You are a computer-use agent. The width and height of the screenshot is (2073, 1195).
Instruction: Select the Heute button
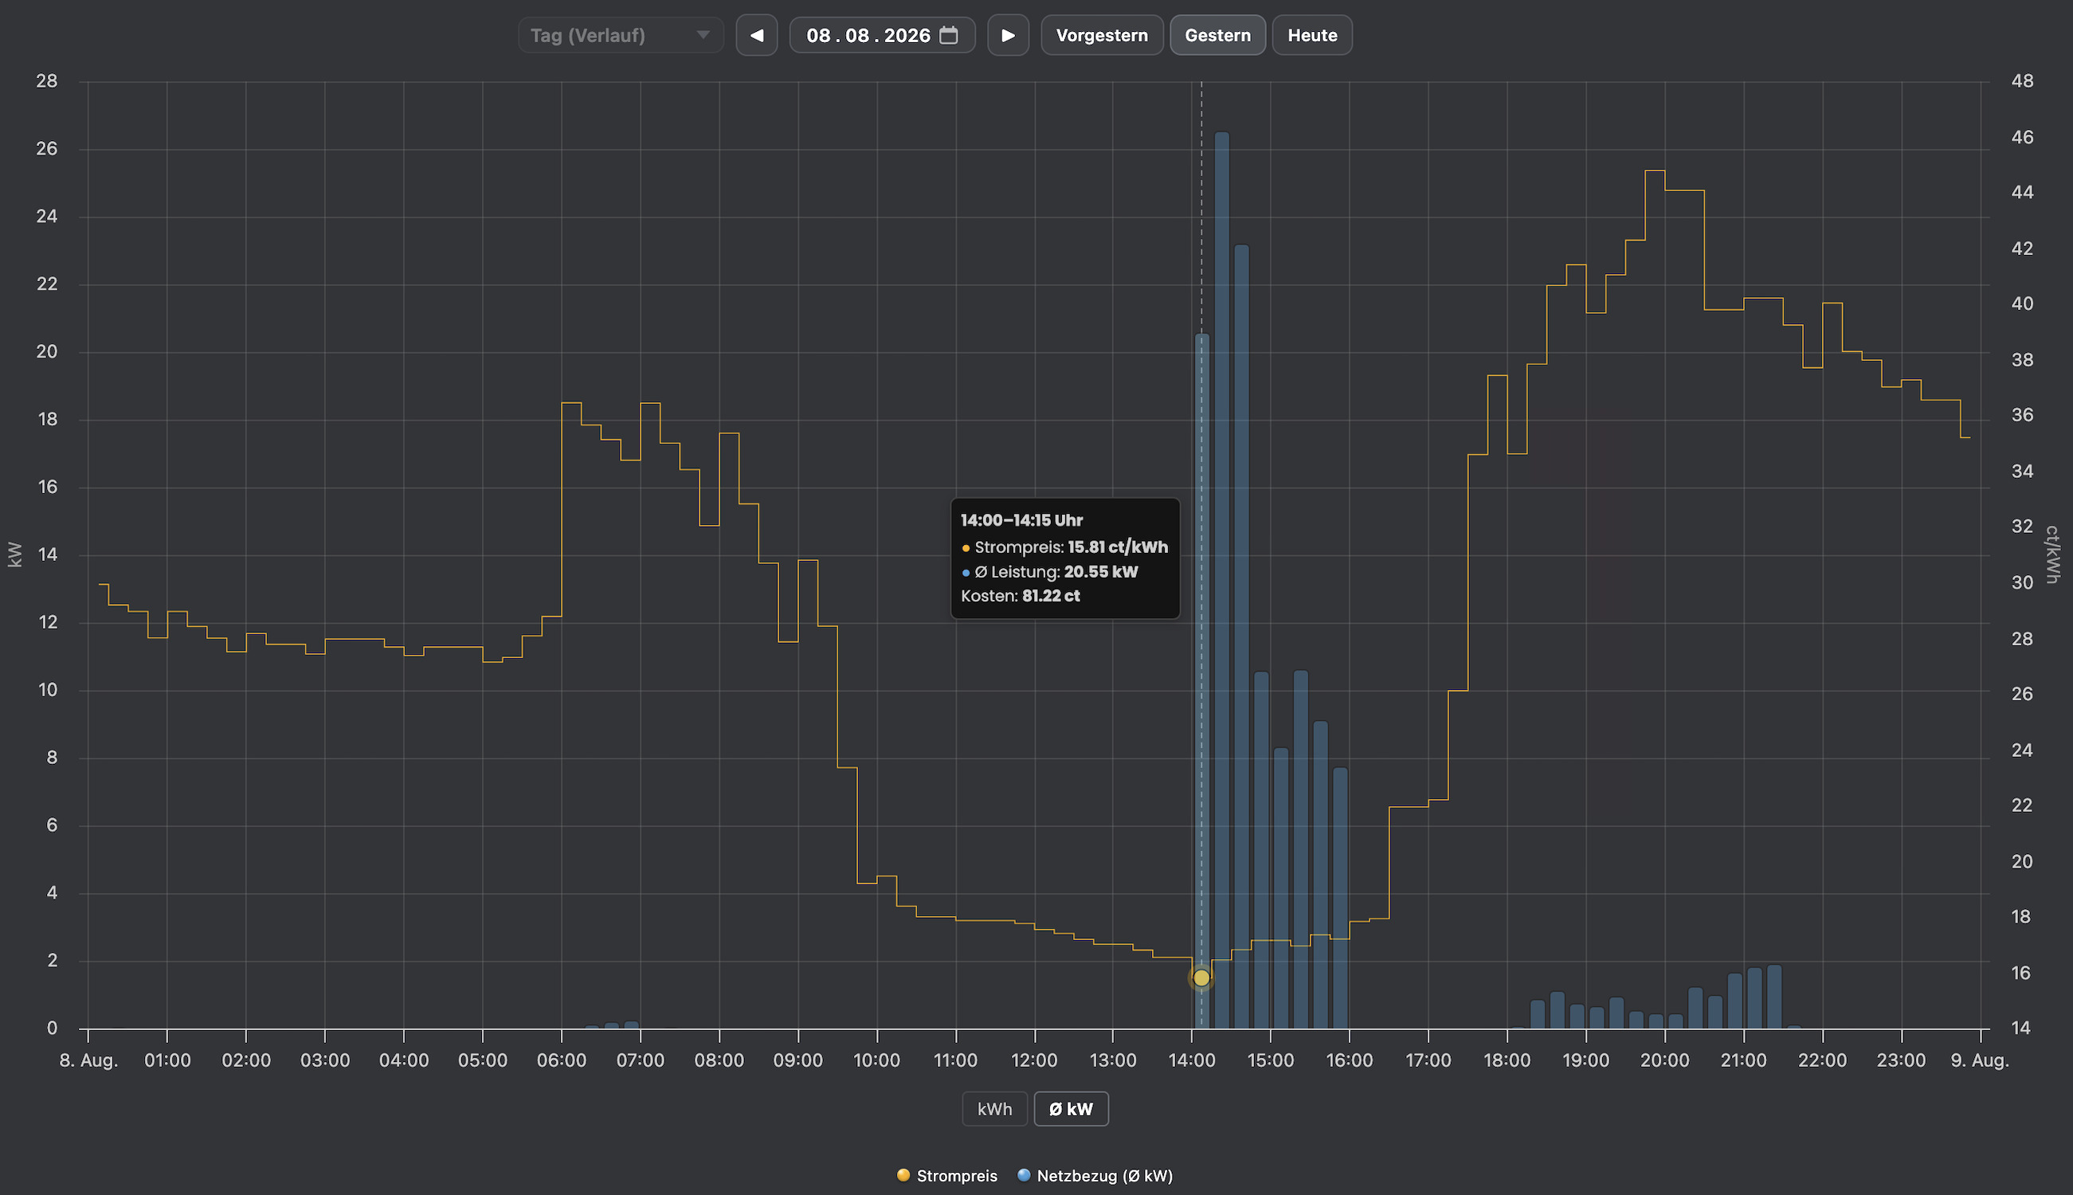point(1312,35)
